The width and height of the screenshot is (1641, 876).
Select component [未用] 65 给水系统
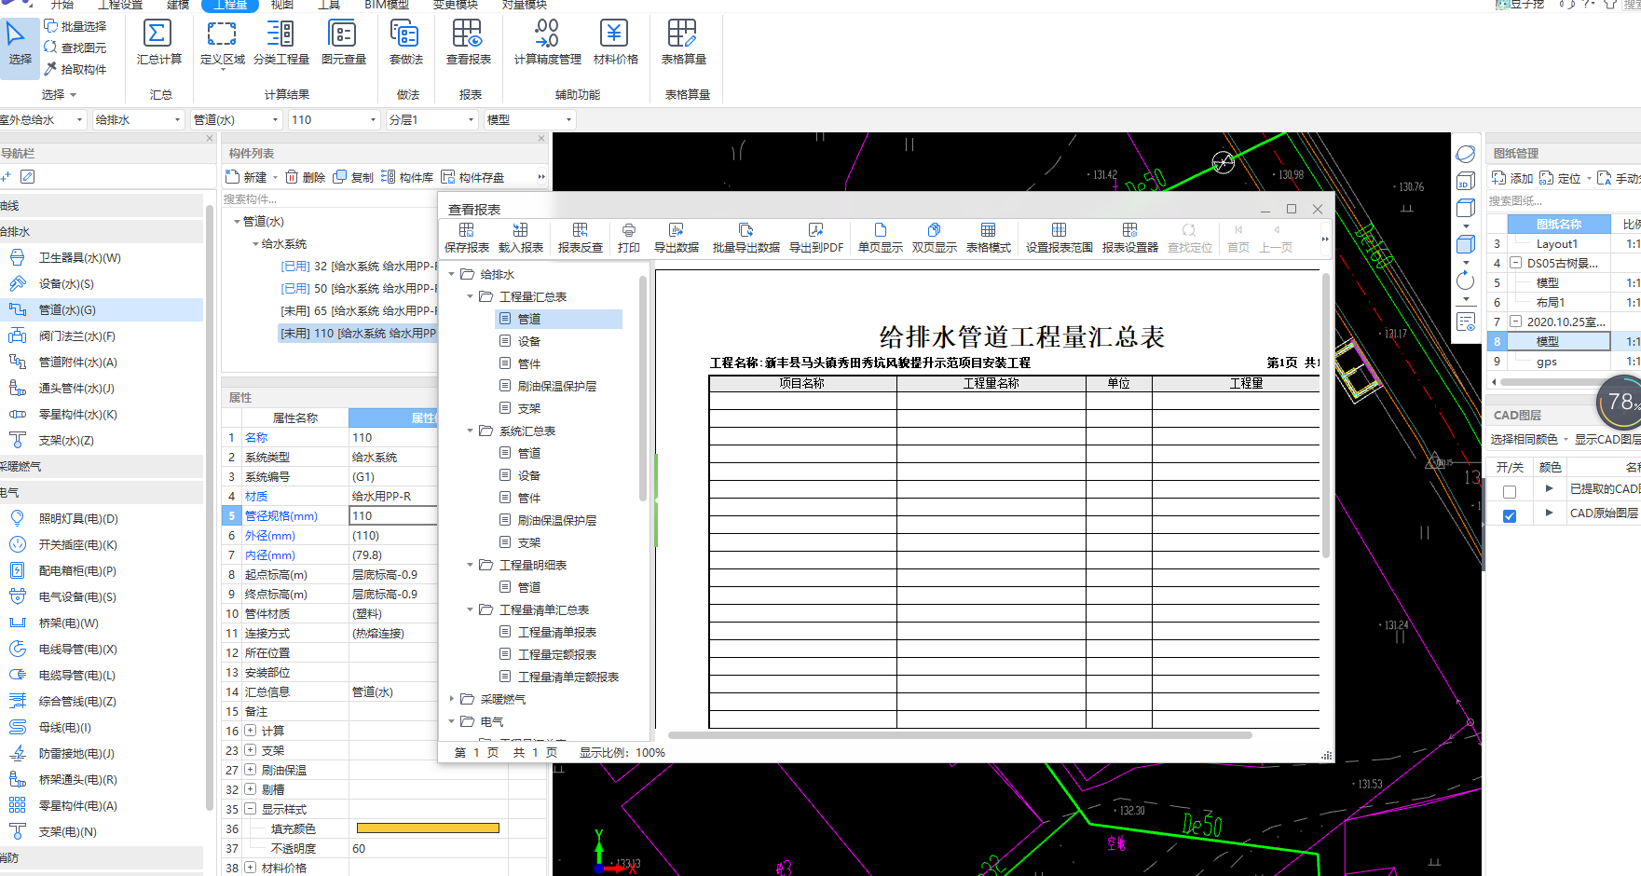click(357, 311)
